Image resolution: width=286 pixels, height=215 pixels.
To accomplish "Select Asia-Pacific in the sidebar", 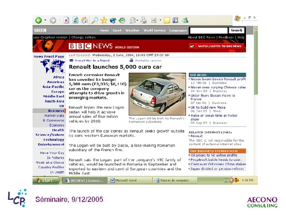I will click(54, 87).
